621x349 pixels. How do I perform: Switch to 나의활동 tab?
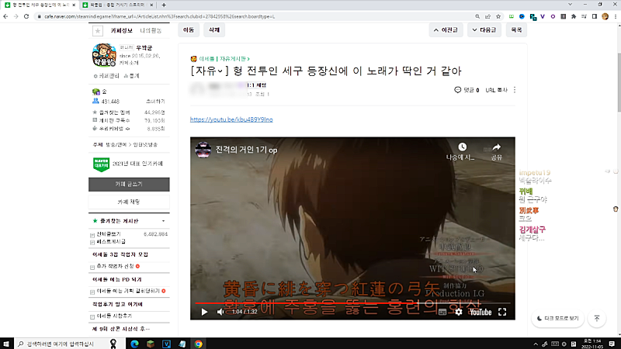(151, 30)
